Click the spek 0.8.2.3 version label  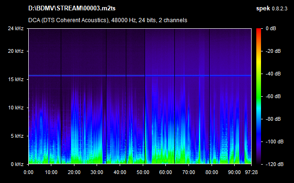point(272,8)
